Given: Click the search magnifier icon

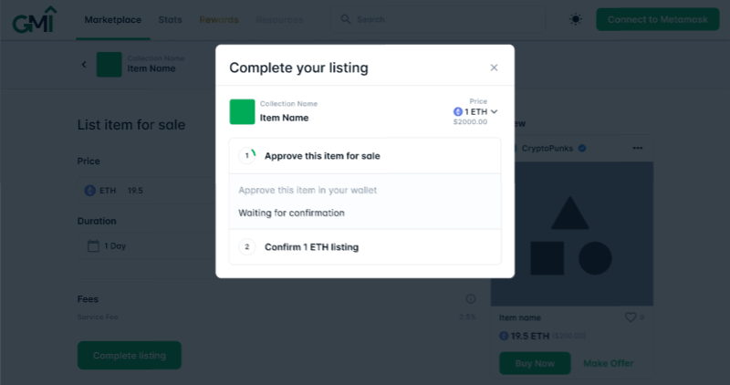Looking at the screenshot, I should point(346,19).
